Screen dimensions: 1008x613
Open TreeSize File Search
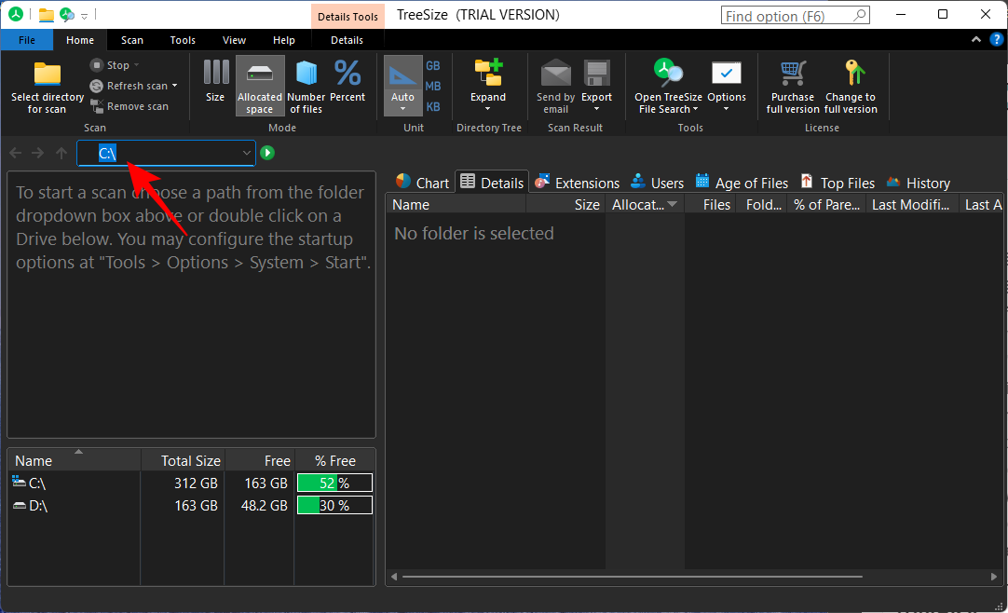click(x=667, y=86)
